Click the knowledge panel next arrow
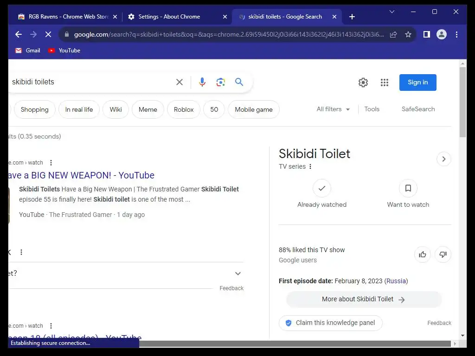 [x=444, y=159]
